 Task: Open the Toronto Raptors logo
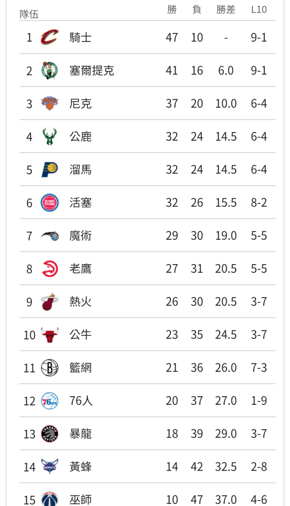pos(50,434)
